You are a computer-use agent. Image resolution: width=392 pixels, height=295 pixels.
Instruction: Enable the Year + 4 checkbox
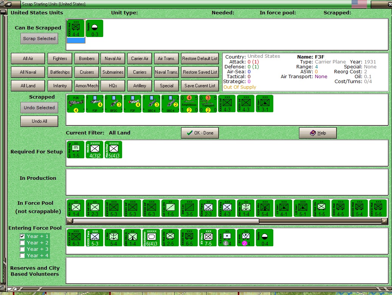click(22, 256)
